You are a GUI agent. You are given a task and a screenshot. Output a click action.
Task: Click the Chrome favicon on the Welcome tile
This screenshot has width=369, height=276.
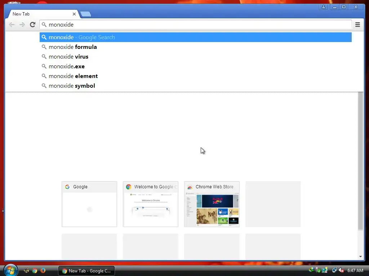tap(129, 187)
